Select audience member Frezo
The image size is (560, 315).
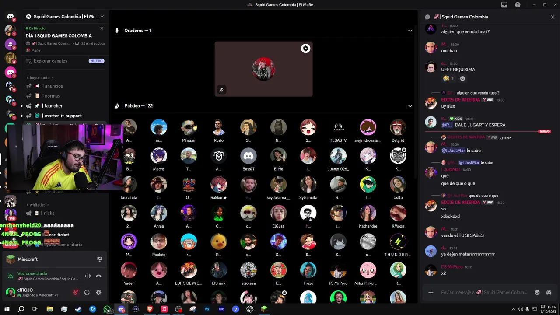click(x=308, y=273)
